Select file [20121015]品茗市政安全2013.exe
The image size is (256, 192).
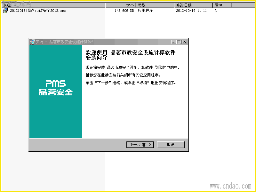click(37, 11)
